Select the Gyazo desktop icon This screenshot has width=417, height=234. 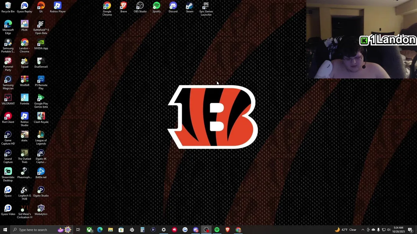coord(8,192)
